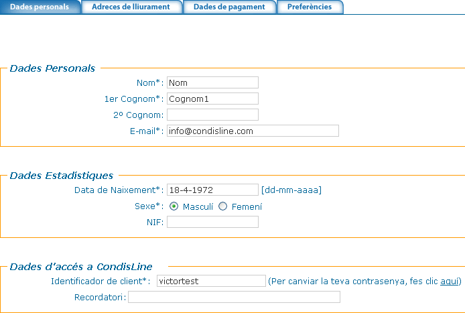Go to the Preferències tab
465x313 pixels.
310,7
